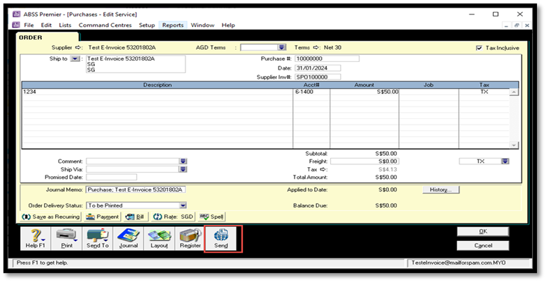Viewport: 546px width, 282px height.
Task: Open the Ship Via dropdown list
Action: tap(183, 169)
